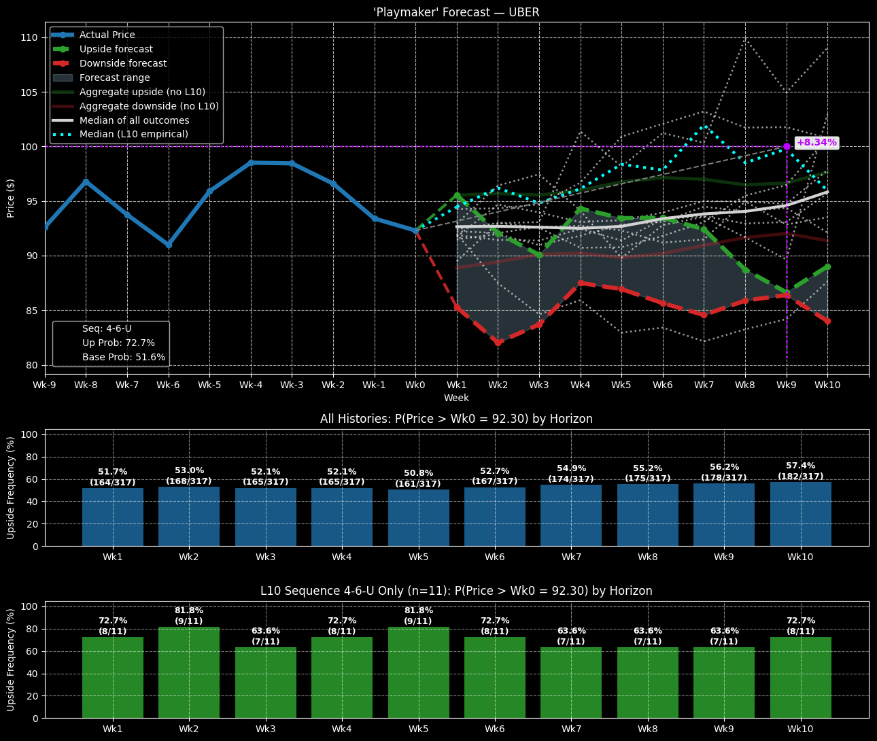Click the green Wk9 bar in L10 chart

[724, 683]
